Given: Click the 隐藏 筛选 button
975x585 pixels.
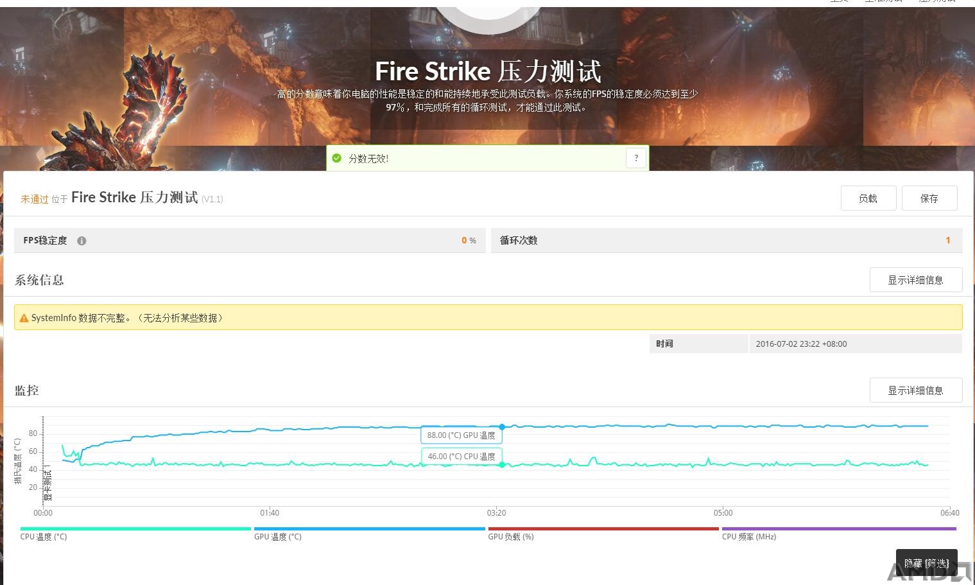Looking at the screenshot, I should click(x=927, y=563).
